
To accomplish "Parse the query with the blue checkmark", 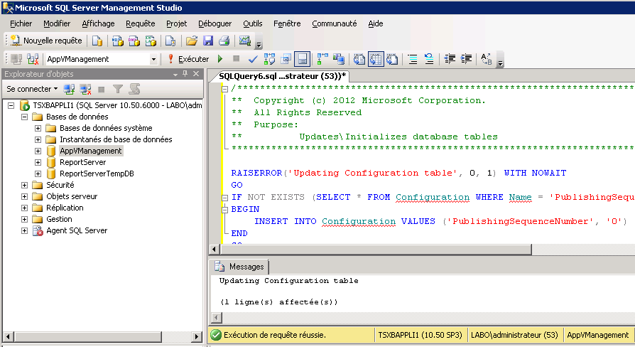I will pos(253,59).
